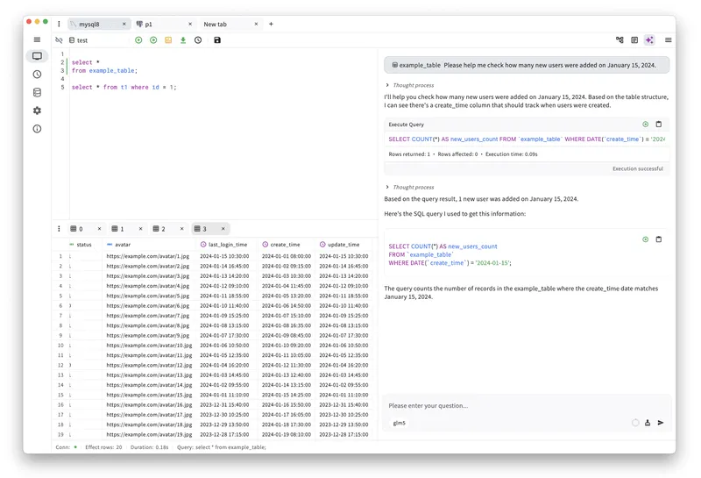701x478 pixels.
Task: Select cell https://example.com/avatar/1.jpg
Action: point(148,256)
